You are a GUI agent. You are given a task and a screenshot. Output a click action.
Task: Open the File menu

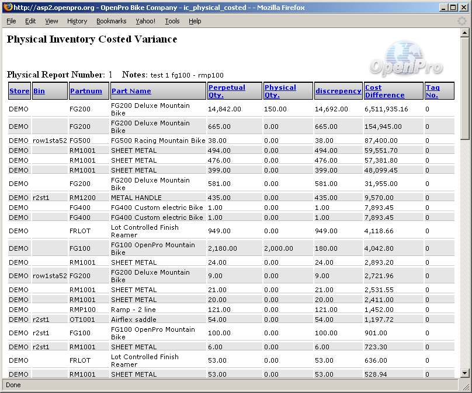pos(11,21)
